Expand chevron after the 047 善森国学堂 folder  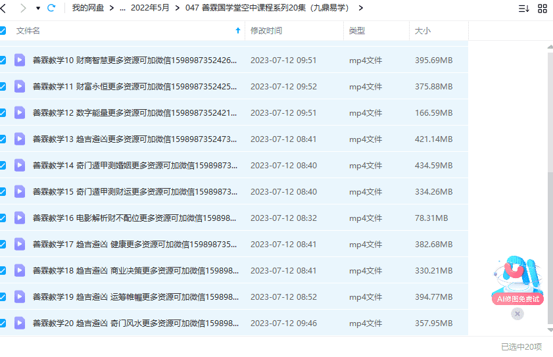pos(360,8)
